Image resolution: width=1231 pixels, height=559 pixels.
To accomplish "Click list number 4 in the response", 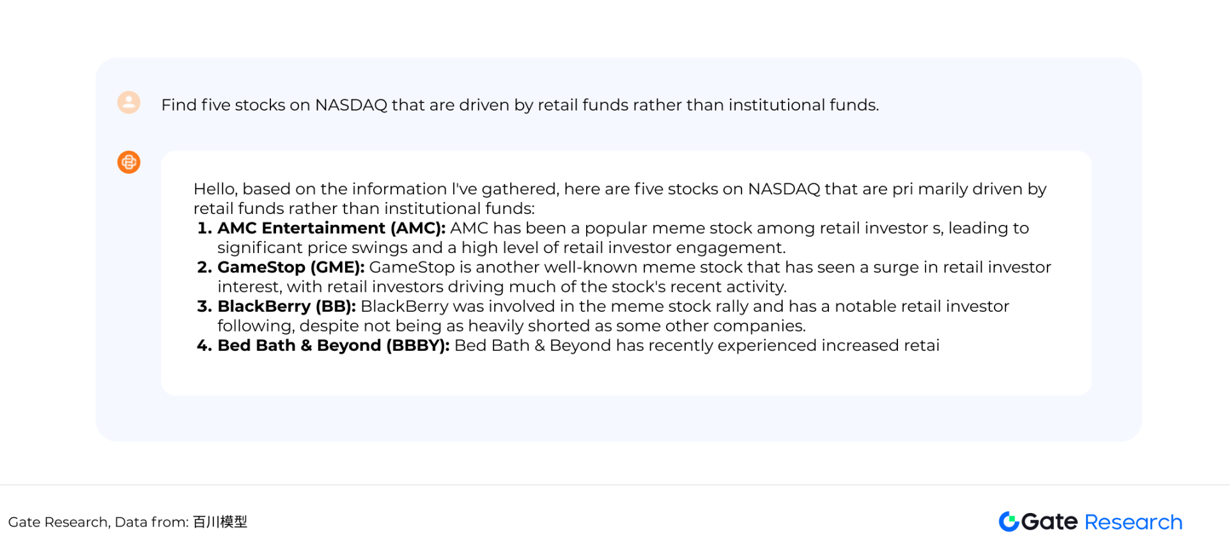I will click(x=205, y=345).
